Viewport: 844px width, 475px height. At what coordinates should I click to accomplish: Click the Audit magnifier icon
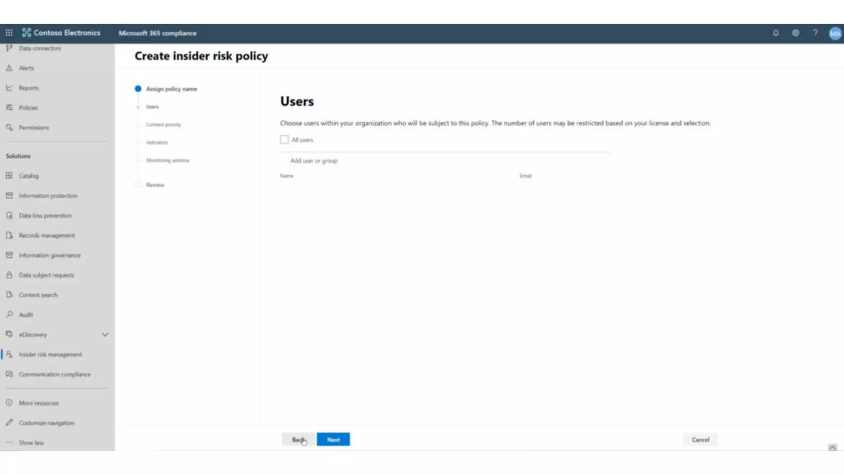coord(9,315)
